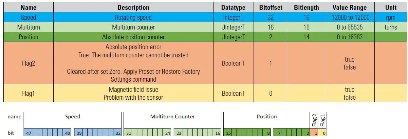Viewport: 408px width, 139px height.
Task: Click the "Rotating speed" description cell
Action: [133, 17]
